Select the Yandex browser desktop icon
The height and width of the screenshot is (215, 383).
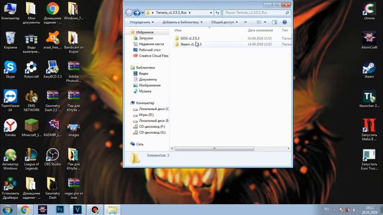point(10,128)
